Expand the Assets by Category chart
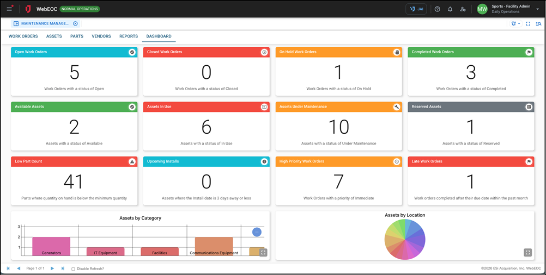The image size is (546, 275). click(263, 253)
